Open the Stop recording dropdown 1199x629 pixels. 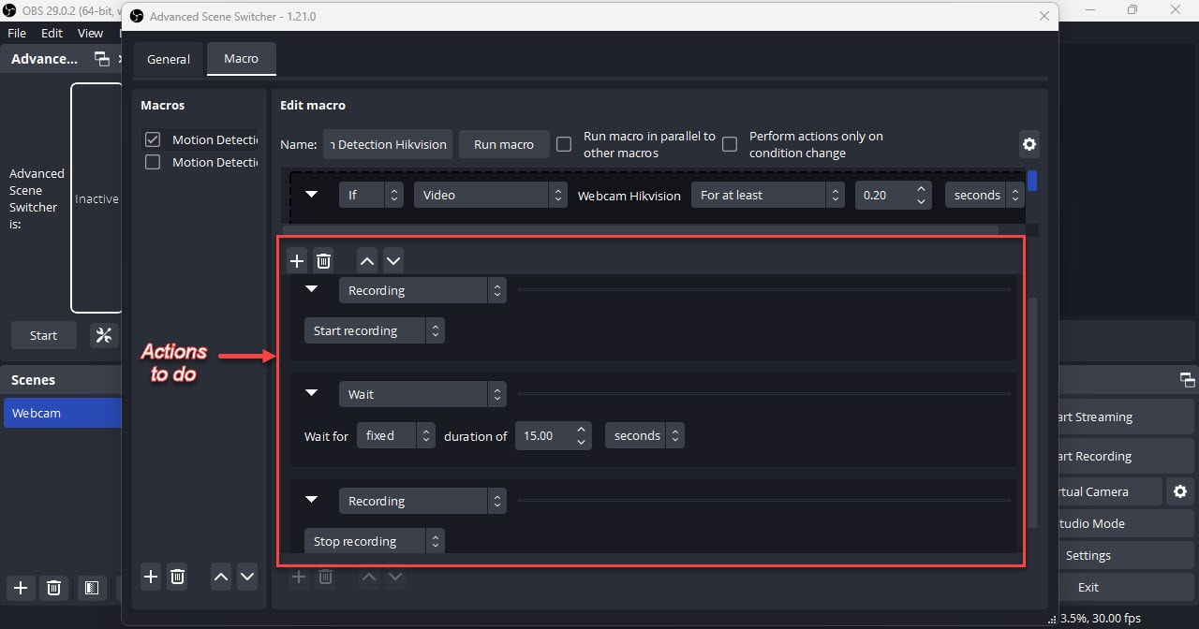coord(375,541)
